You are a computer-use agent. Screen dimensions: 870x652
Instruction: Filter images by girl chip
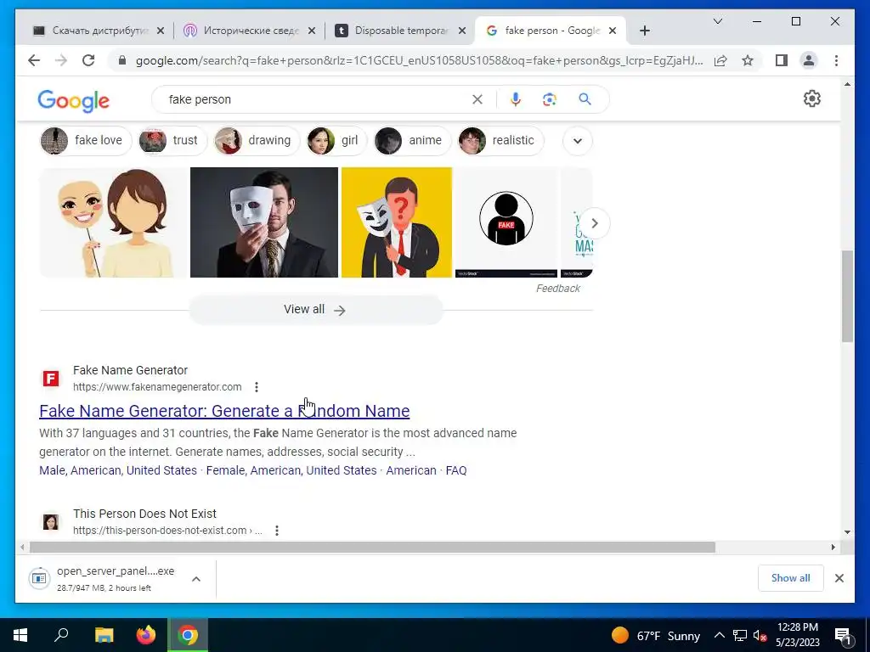tap(336, 140)
